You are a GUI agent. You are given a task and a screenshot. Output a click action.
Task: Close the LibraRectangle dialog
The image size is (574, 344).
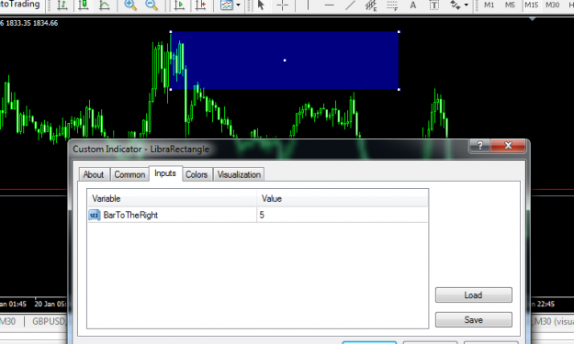tap(508, 146)
